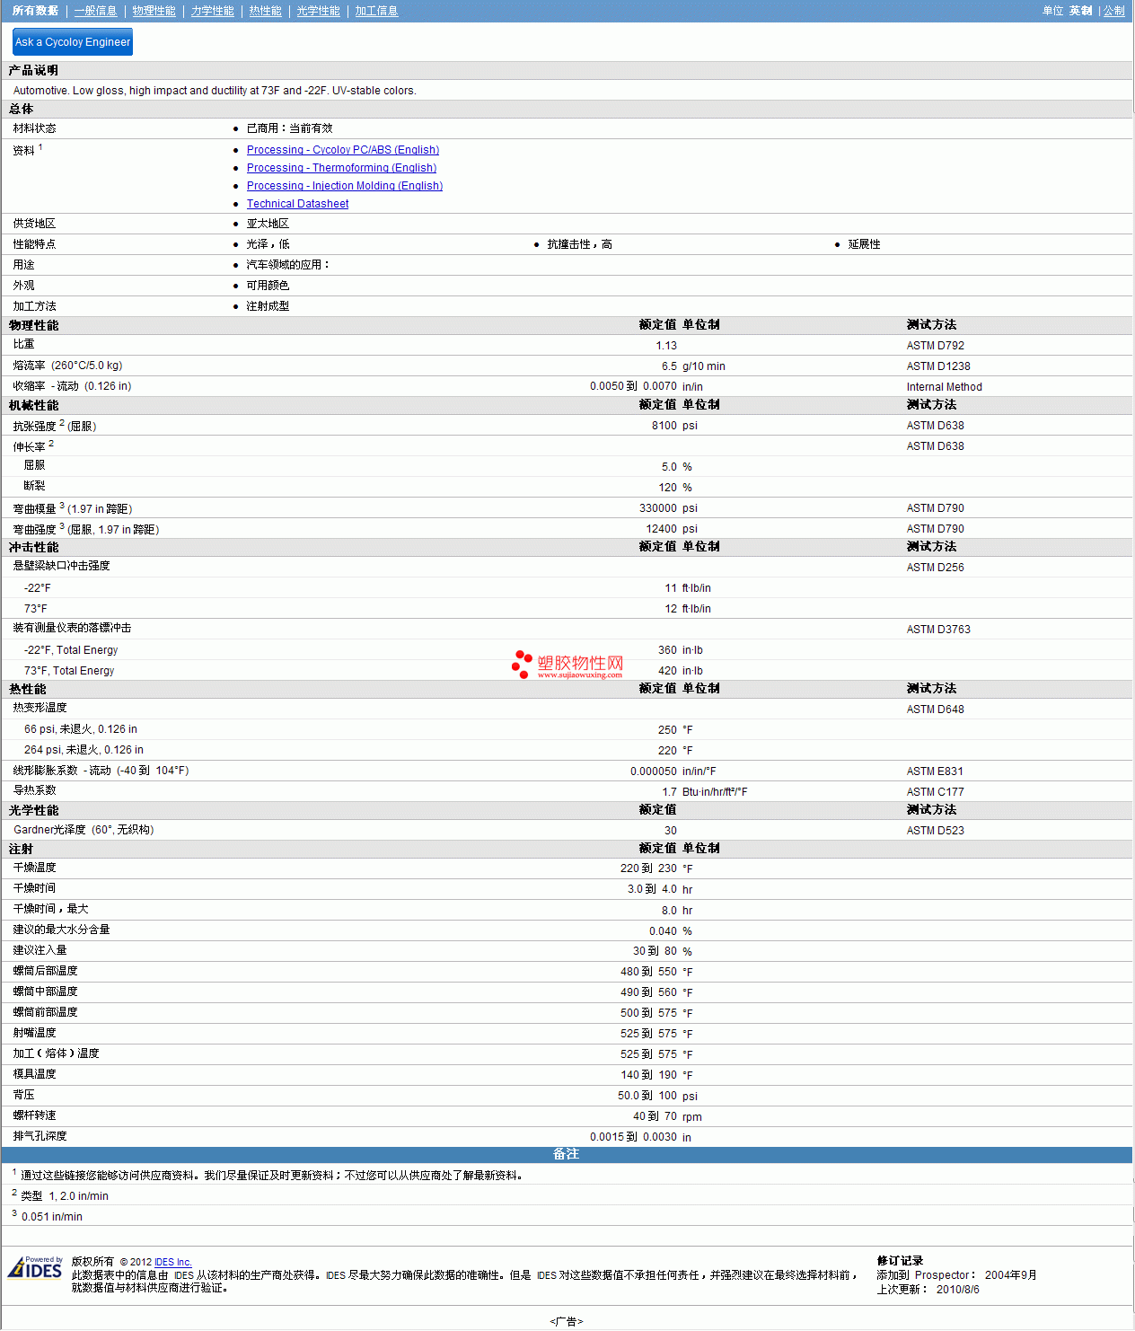The image size is (1135, 1331).
Task: Switch units to 英制
Action: point(1080,11)
